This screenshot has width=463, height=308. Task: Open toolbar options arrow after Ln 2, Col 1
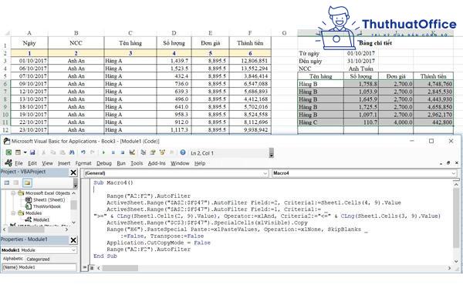[271, 153]
